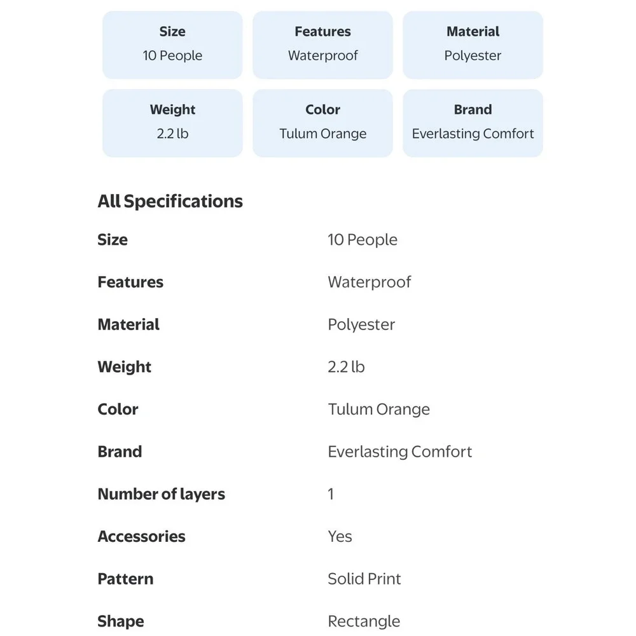Image resolution: width=636 pixels, height=636 pixels.
Task: Select the Size 10 People spec card
Action: click(x=172, y=45)
